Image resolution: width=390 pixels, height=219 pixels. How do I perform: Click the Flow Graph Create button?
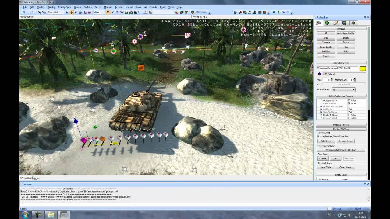pos(323,158)
